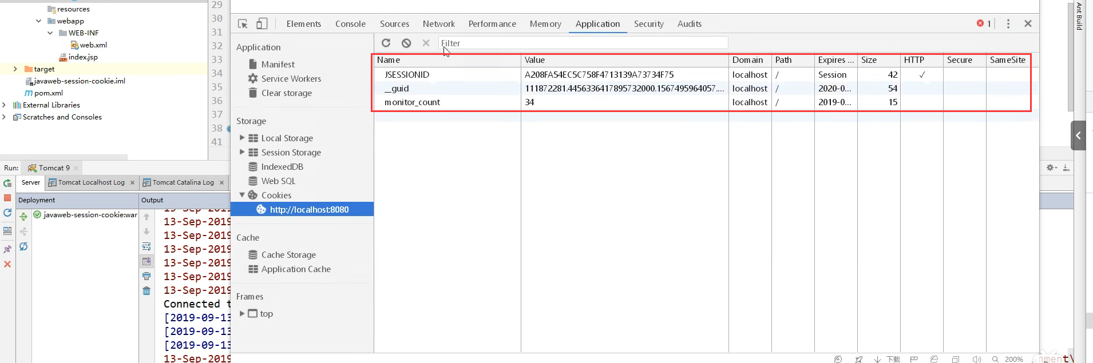Image resolution: width=1093 pixels, height=363 pixels.
Task: Select Web SQL in Storage
Action: 278,181
